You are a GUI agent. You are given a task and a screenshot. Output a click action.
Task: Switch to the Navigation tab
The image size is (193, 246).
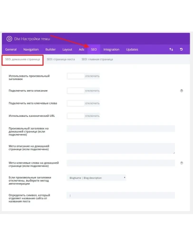31,50
